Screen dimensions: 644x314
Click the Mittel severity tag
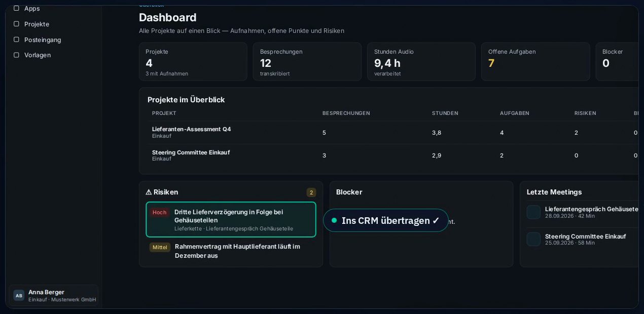tap(160, 247)
